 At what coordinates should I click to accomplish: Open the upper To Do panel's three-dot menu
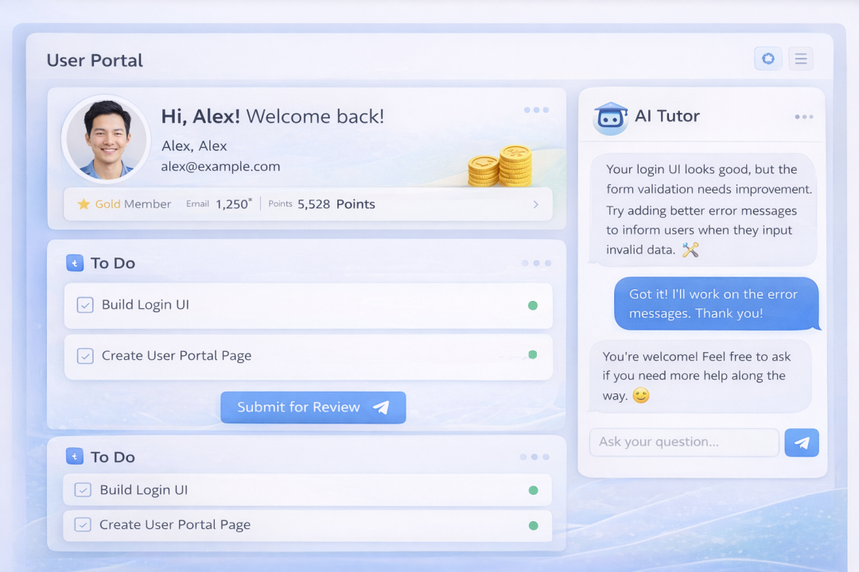coord(536,263)
